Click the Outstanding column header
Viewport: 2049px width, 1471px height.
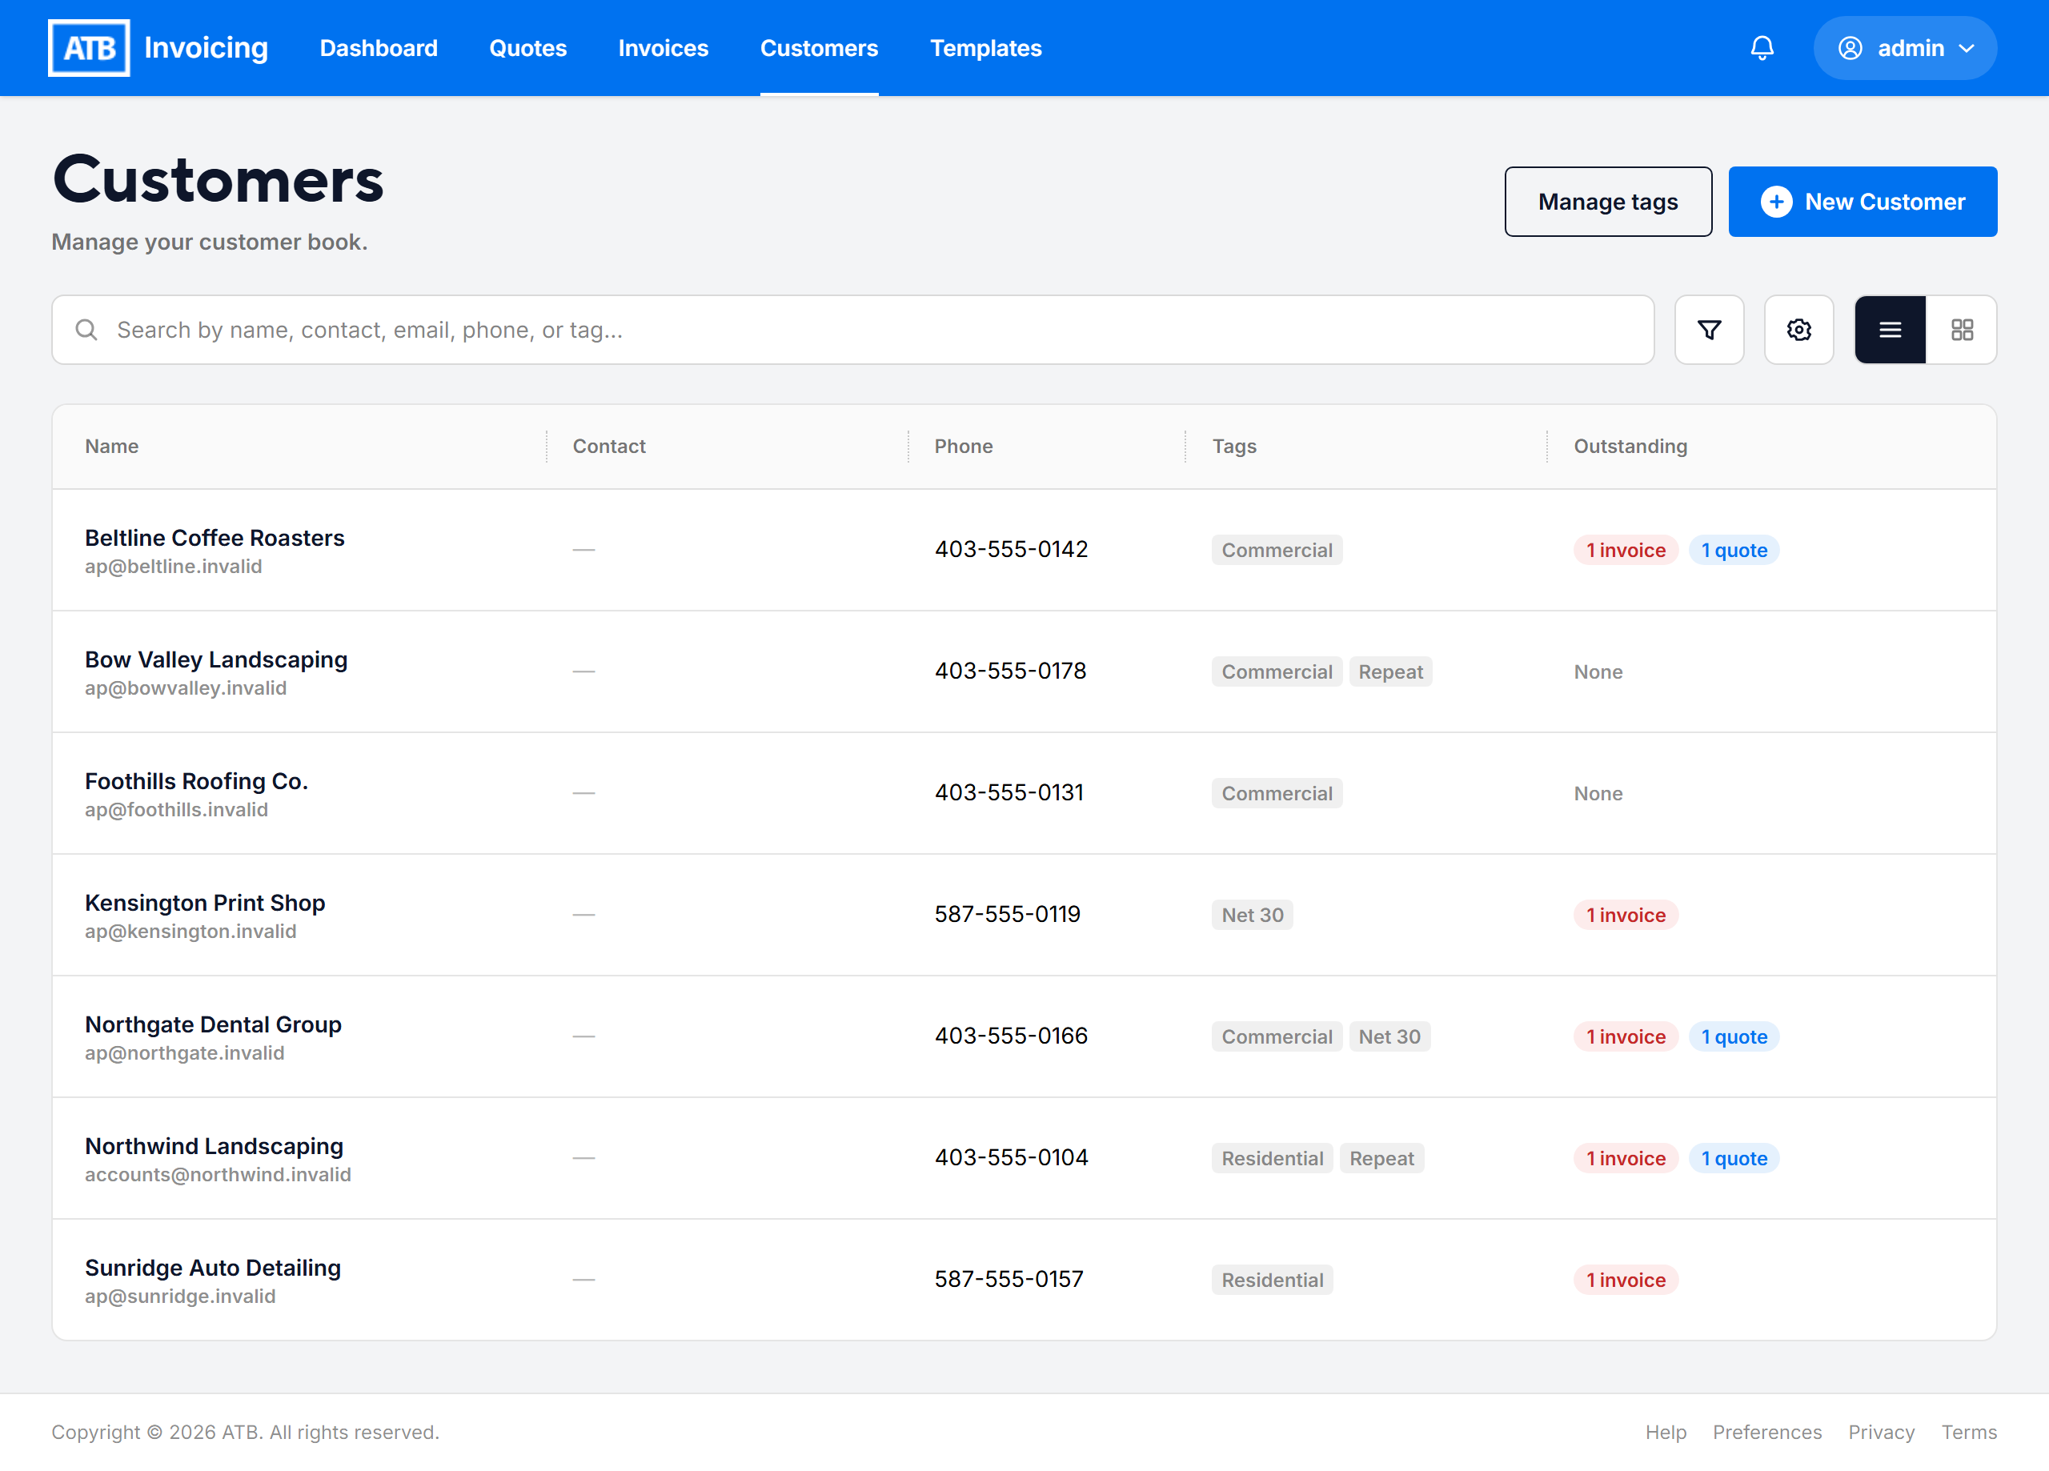point(1630,447)
